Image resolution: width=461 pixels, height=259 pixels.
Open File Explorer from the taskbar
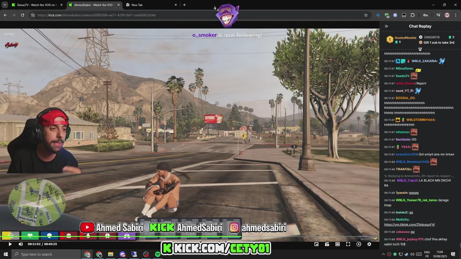click(x=111, y=254)
